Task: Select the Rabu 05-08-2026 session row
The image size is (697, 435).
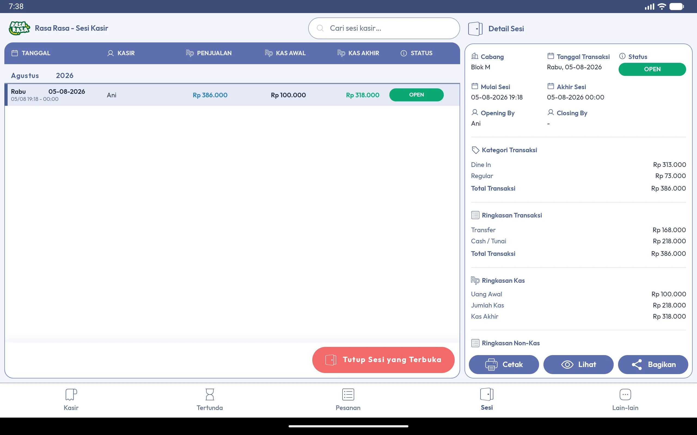Action: coord(232,95)
